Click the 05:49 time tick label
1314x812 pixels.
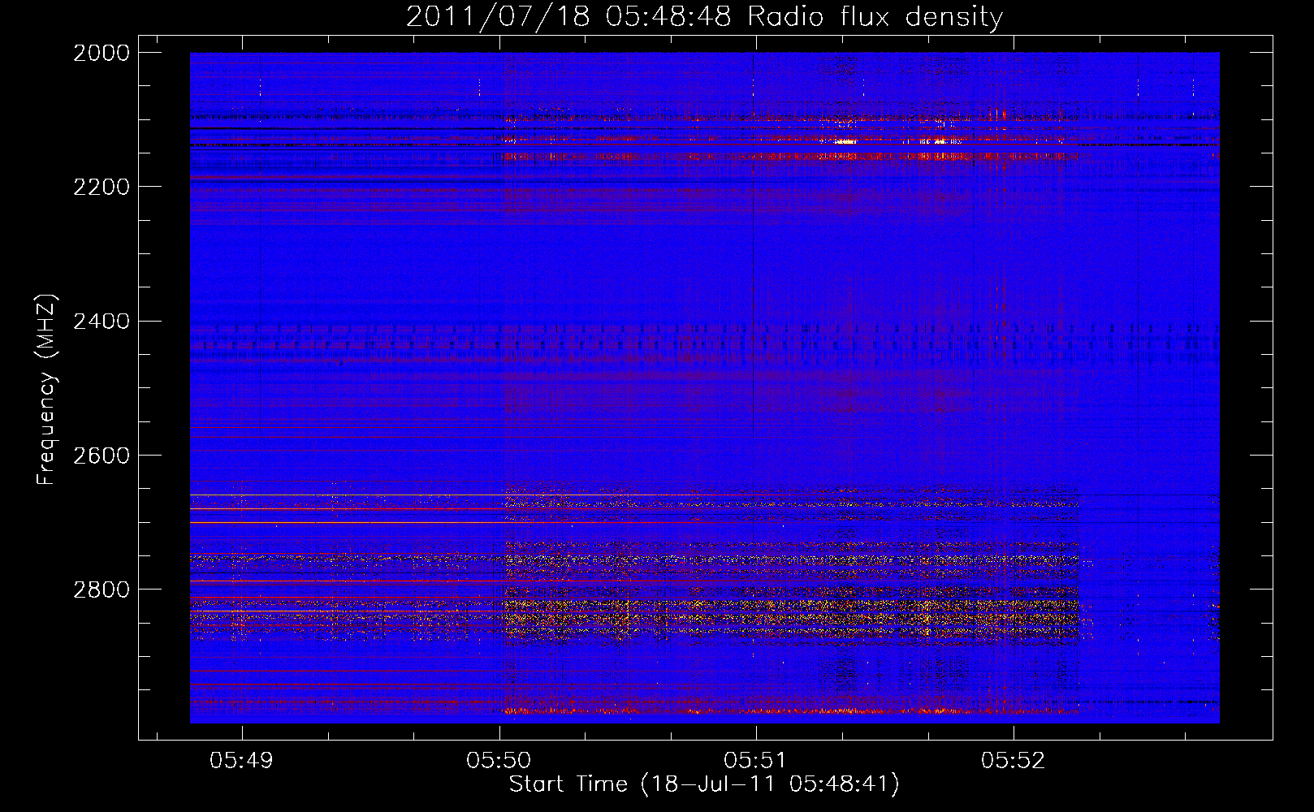[x=241, y=760]
